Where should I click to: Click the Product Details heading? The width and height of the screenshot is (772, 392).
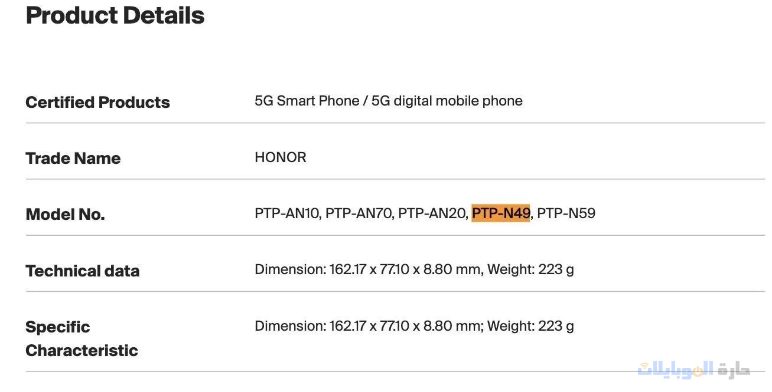pos(115,15)
